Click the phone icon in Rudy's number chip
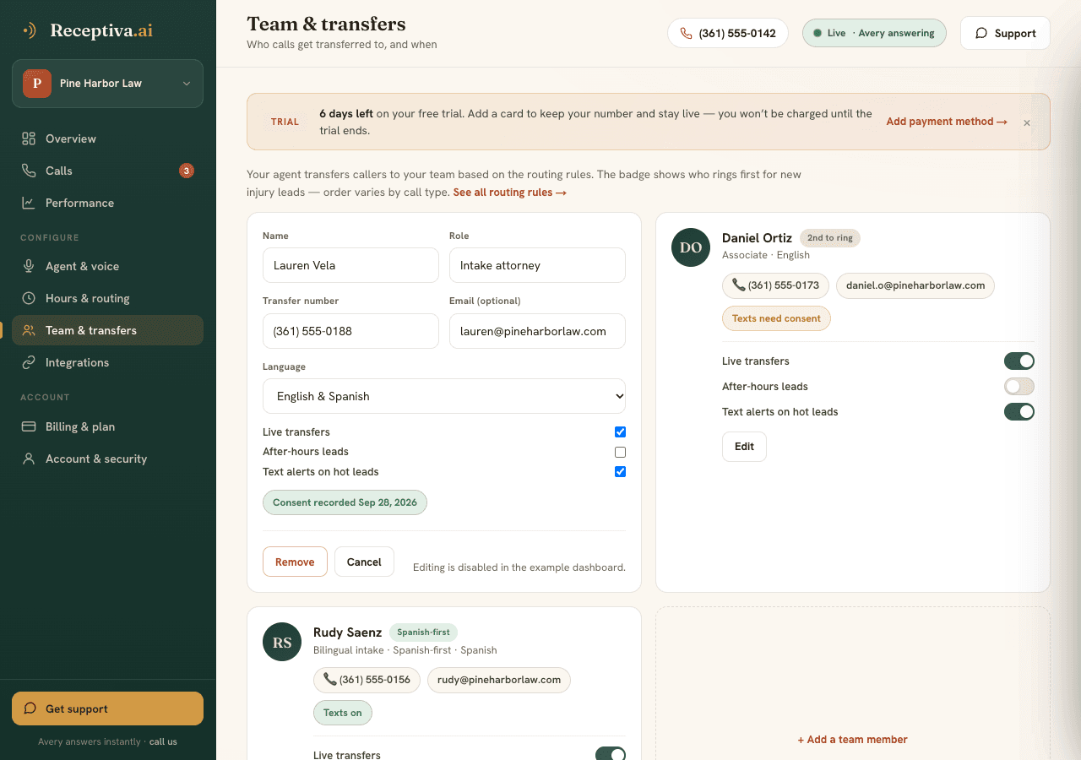 pos(330,680)
